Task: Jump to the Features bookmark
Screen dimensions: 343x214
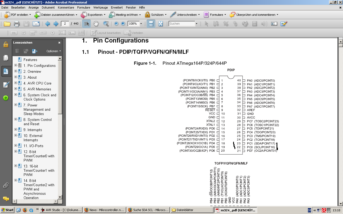Action: point(30,60)
